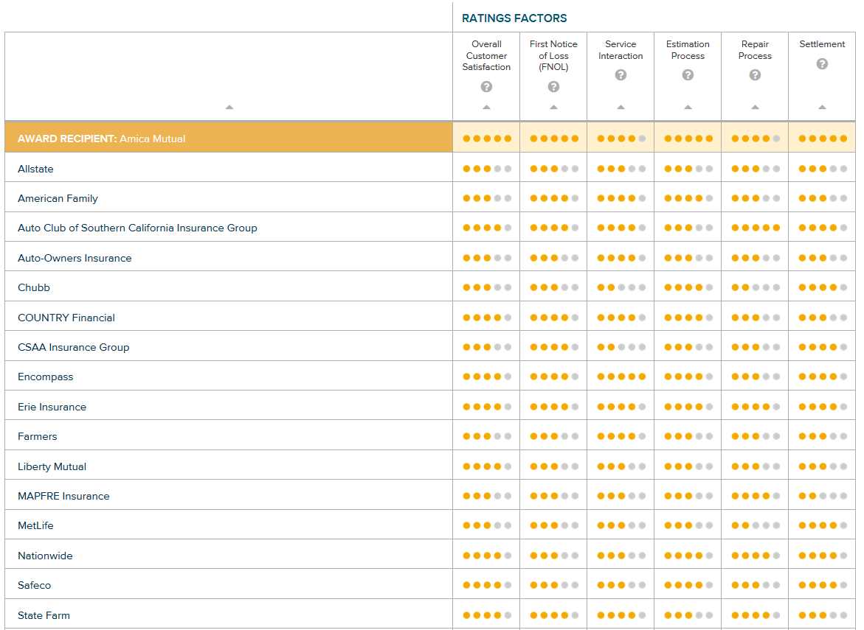
Task: Click the Chubb insurer name
Action: pos(34,288)
